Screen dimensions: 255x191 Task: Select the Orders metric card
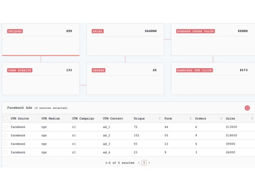coord(125,78)
